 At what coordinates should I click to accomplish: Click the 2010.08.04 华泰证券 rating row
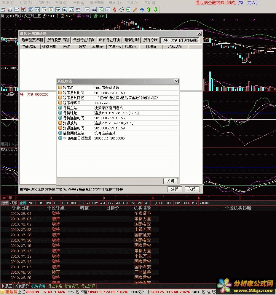pyautogui.click(x=80, y=213)
